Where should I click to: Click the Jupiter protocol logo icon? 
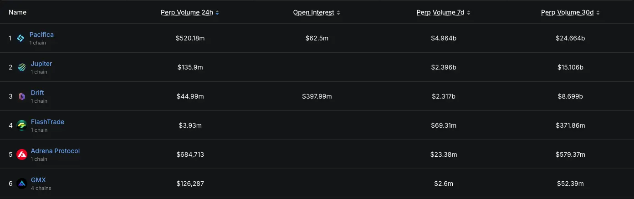click(22, 67)
